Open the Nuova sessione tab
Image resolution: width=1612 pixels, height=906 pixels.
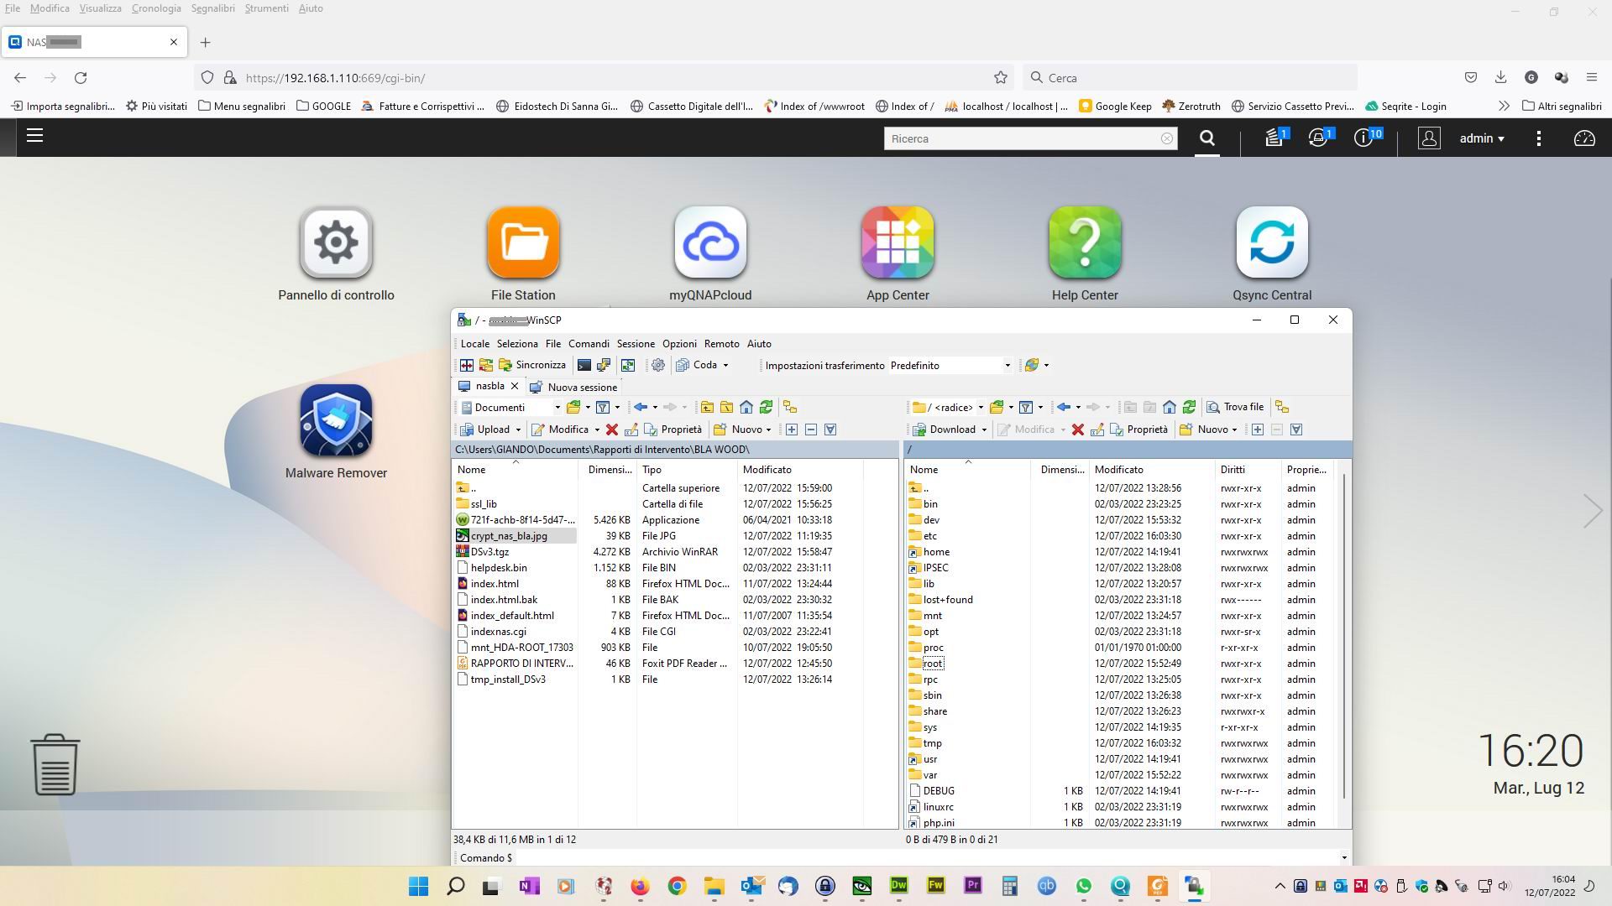[573, 387]
